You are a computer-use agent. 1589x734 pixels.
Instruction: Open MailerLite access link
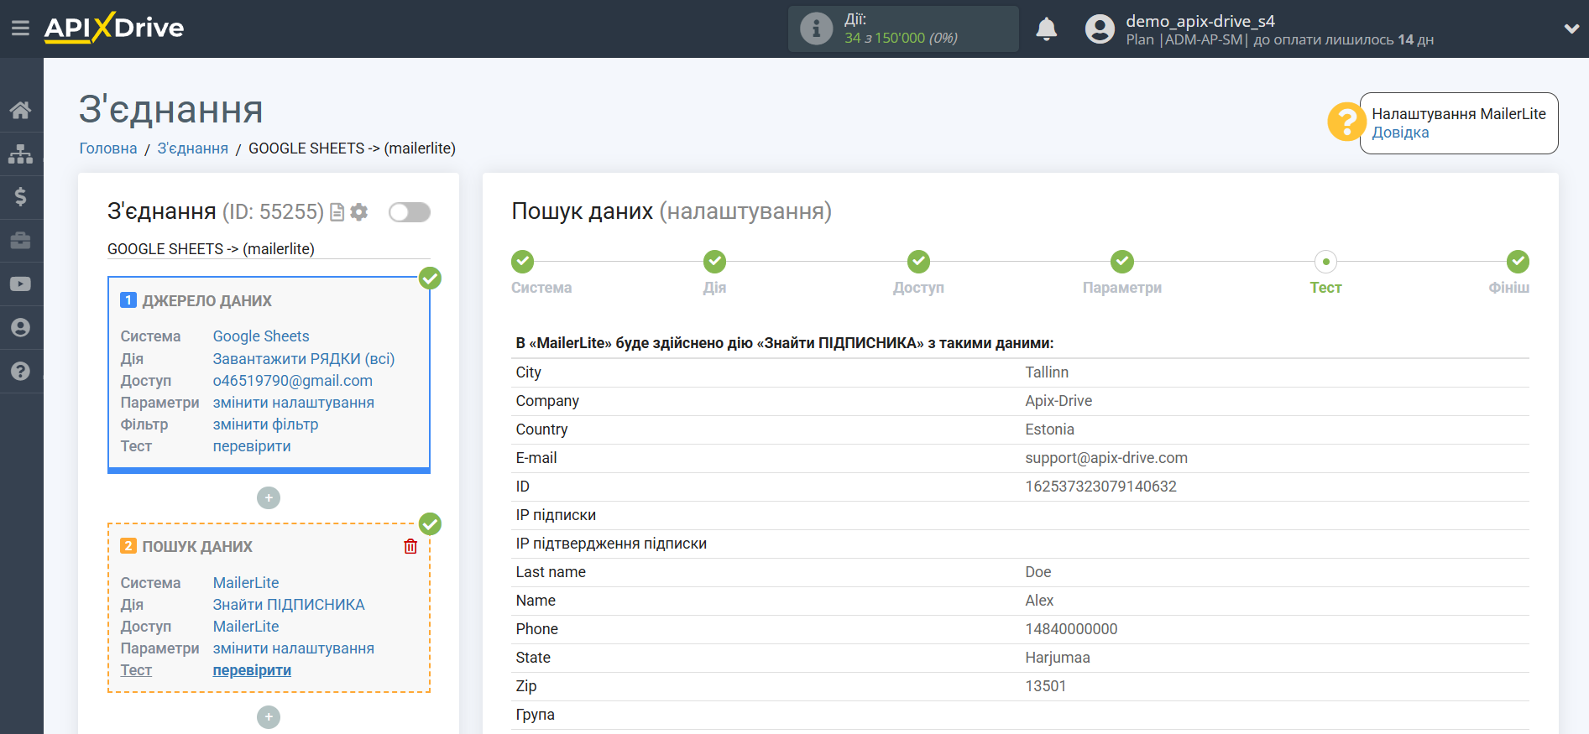246,627
